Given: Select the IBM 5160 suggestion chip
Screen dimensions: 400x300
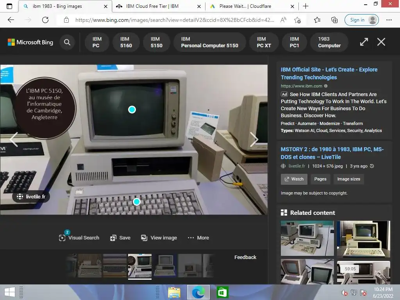Looking at the screenshot, I should click(126, 42).
